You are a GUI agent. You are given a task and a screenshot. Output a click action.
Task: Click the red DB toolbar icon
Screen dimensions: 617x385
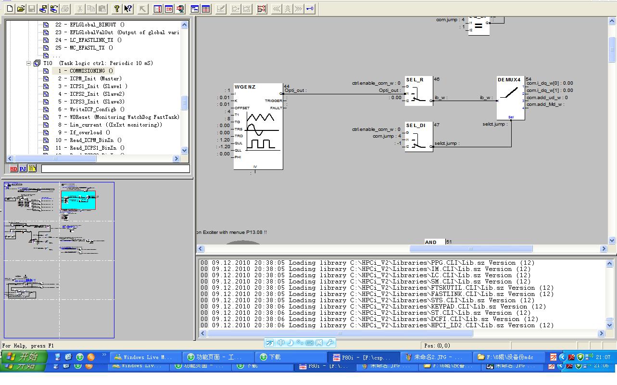[169, 9]
